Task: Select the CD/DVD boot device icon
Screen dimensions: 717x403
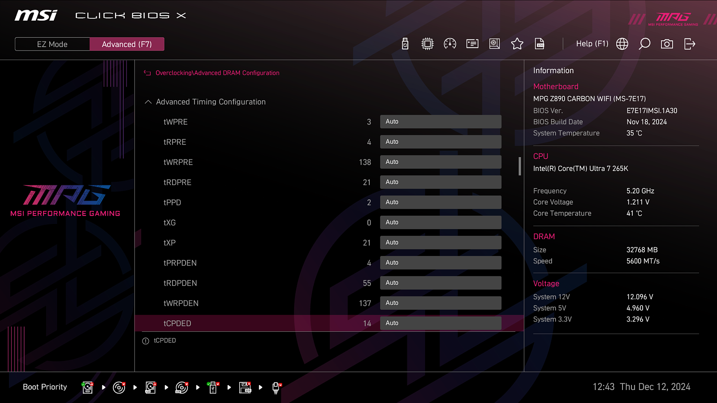Action: 119,387
